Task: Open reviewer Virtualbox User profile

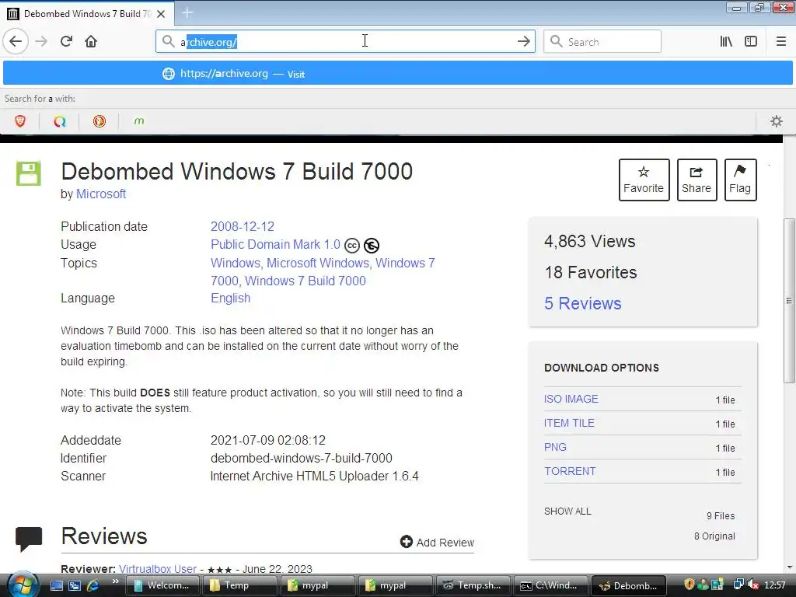Action: click(x=158, y=569)
